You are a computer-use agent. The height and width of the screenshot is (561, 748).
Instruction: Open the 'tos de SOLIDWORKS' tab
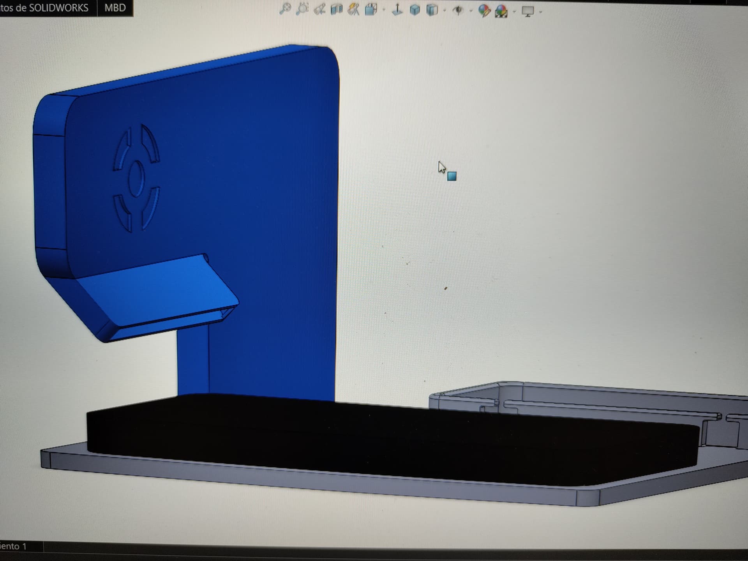pyautogui.click(x=44, y=8)
